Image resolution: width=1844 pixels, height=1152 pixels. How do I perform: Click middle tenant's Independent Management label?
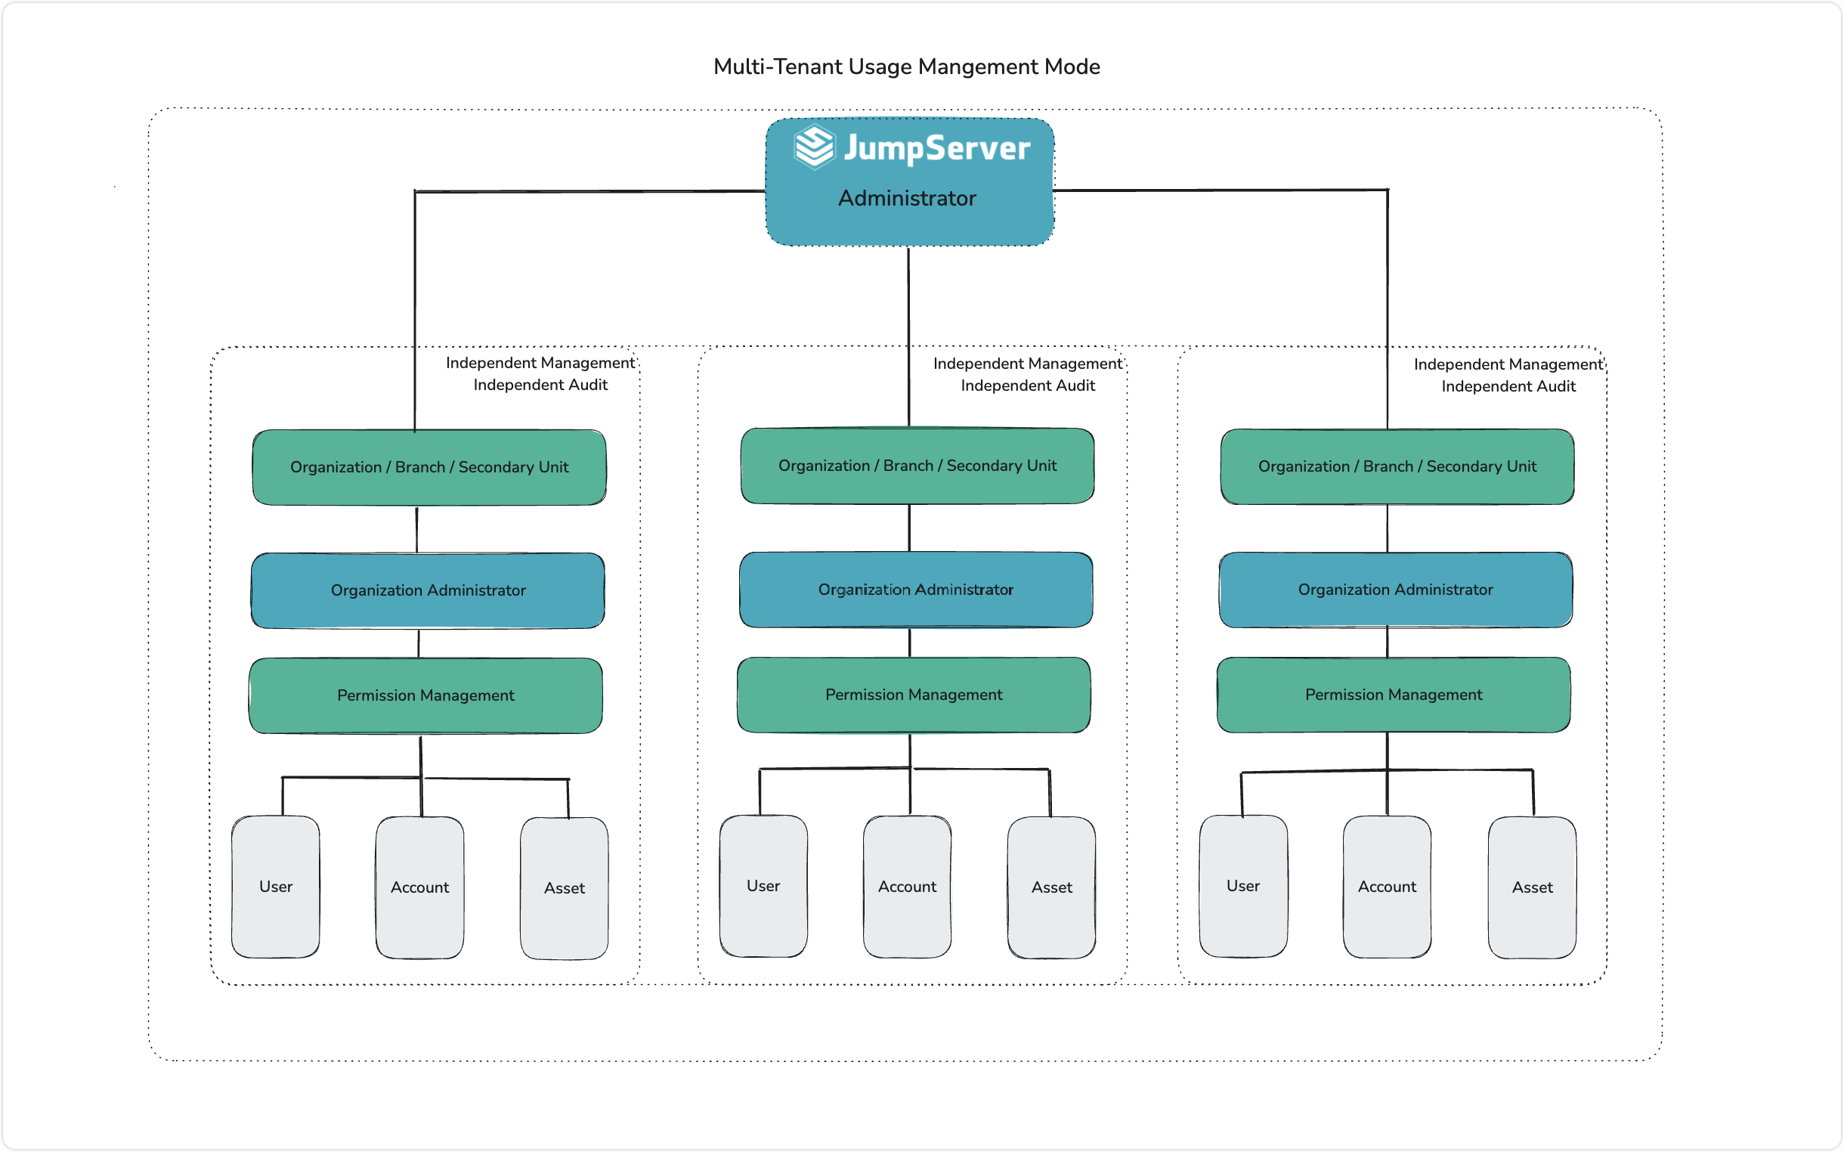1028,364
